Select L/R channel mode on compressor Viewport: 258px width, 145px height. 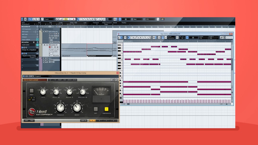29,100
